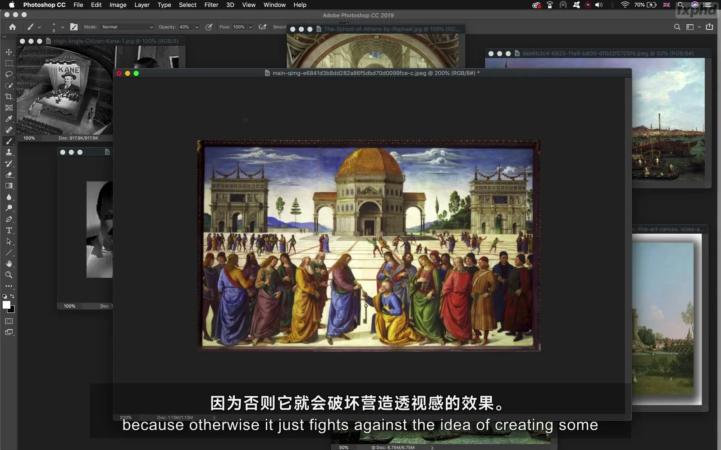This screenshot has height=450, width=721.
Task: Open the Photoshop CC application menu
Action: pyautogui.click(x=44, y=5)
